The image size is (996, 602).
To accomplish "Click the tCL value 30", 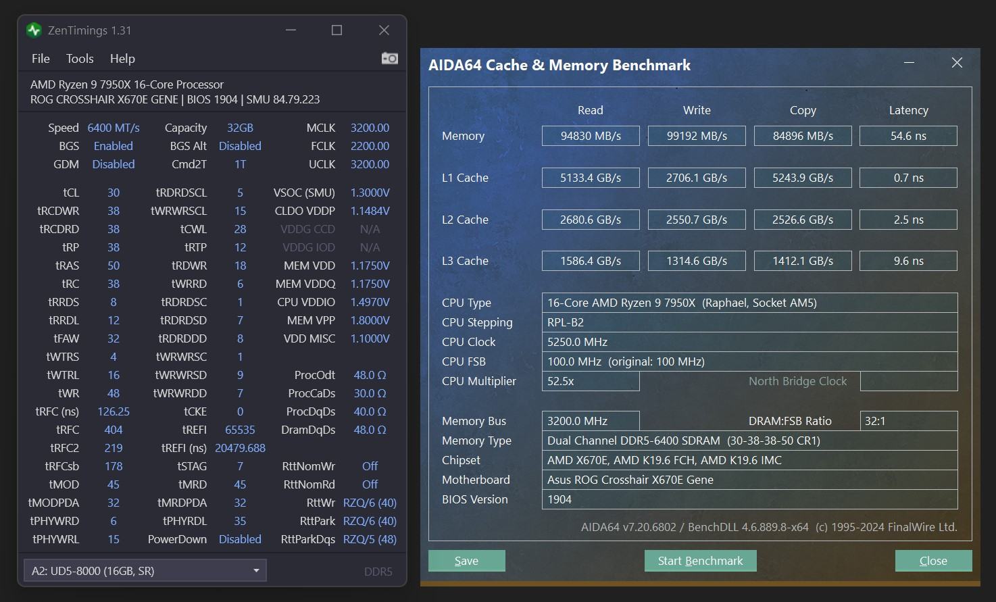I will [114, 193].
